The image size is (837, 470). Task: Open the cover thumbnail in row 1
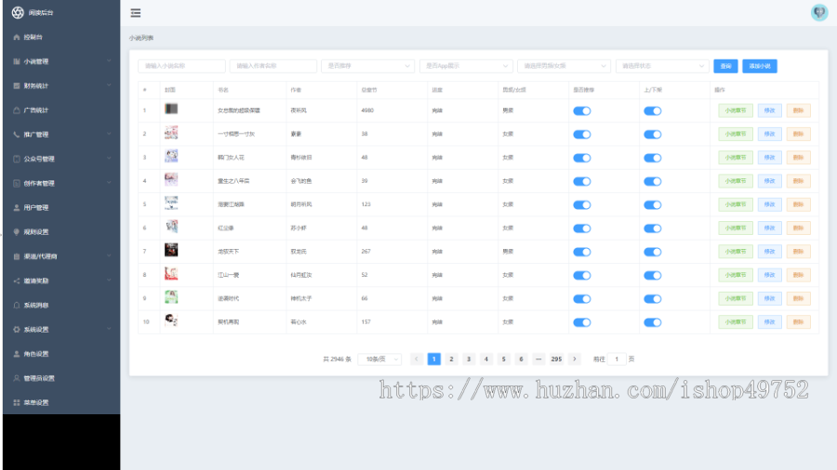pos(171,110)
